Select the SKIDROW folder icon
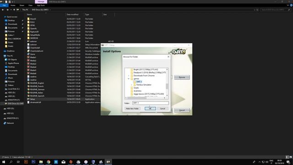This screenshot has height=165, width=293. (28, 38)
